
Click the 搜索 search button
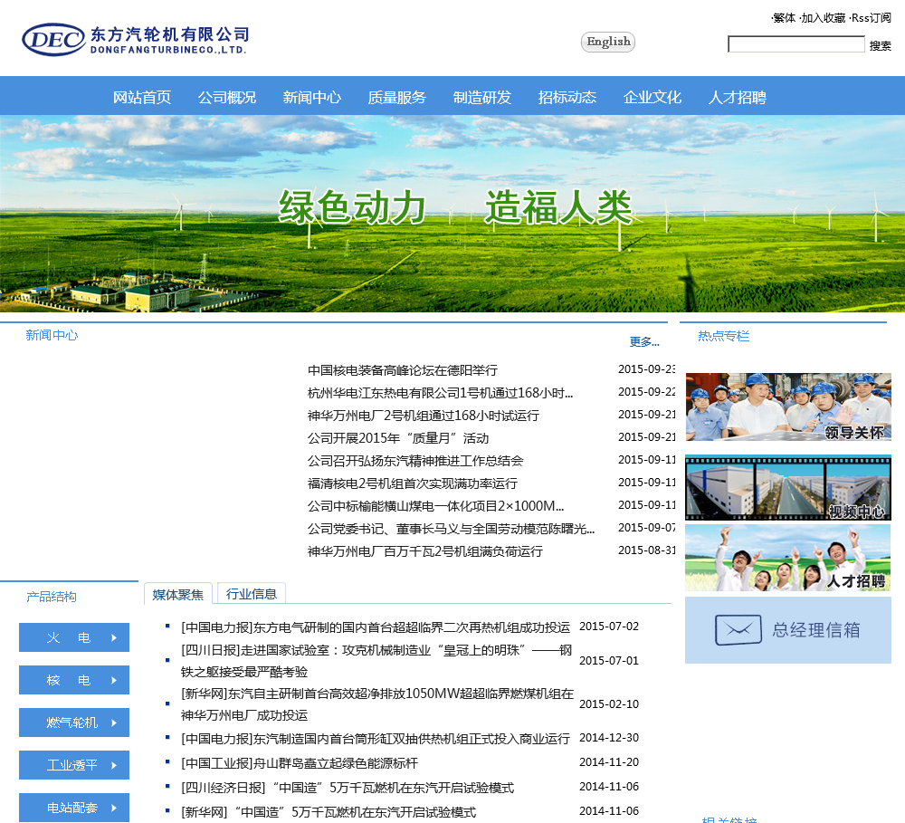(x=881, y=45)
